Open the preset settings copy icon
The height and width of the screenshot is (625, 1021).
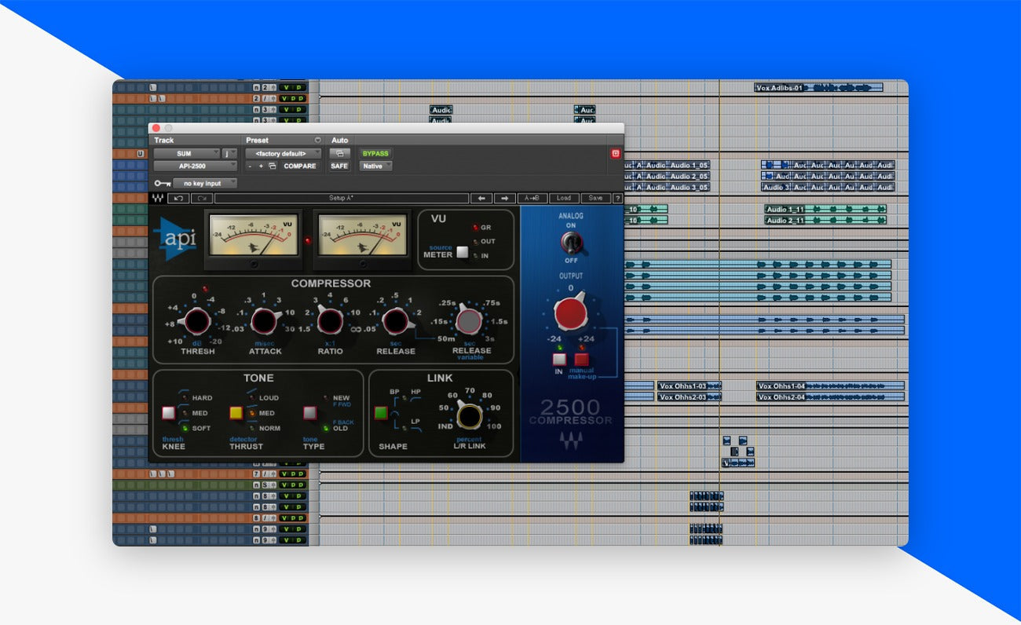coord(272,166)
